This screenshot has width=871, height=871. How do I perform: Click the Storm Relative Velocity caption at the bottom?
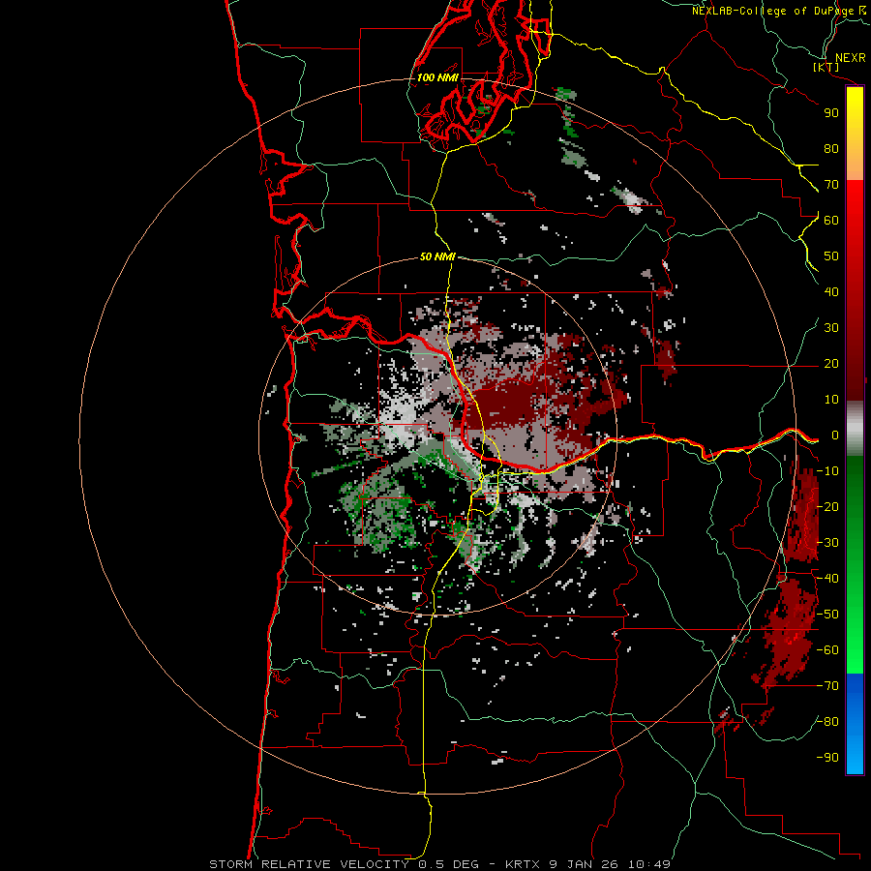pos(440,864)
